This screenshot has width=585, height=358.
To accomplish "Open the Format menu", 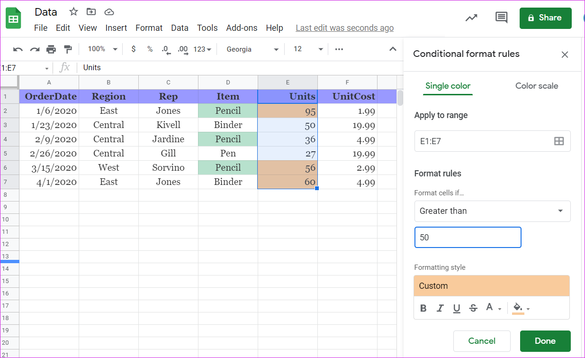I will point(149,28).
